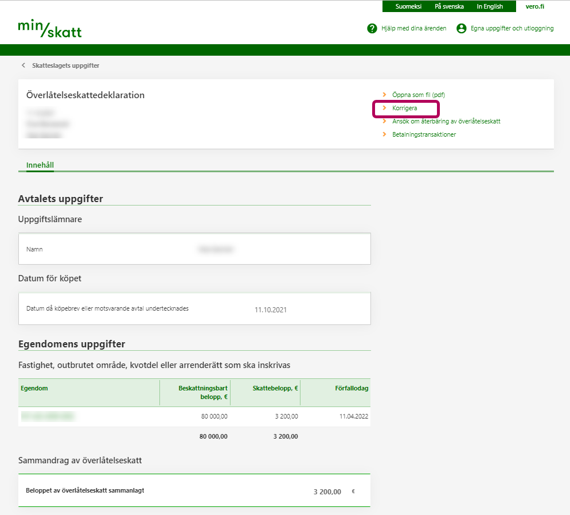Go back to Skatteslagets uppgifter
Viewport: 570px width, 515px height.
[65, 65]
